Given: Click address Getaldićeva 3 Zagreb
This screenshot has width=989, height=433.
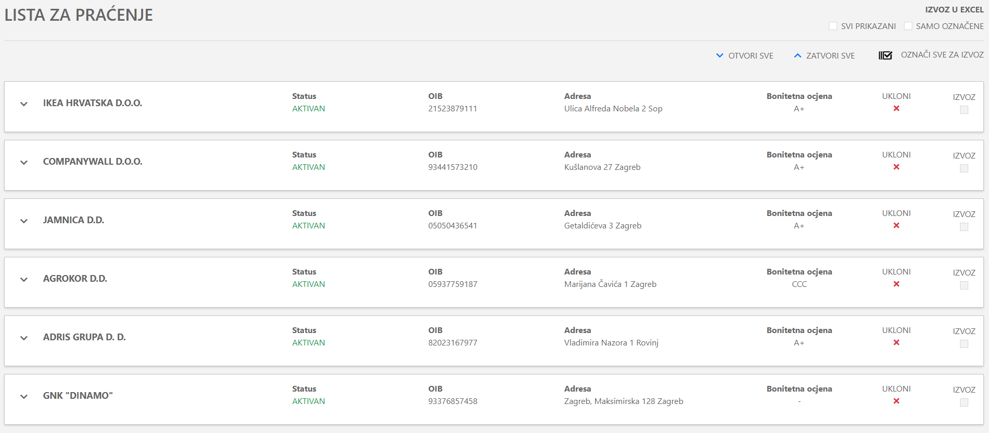Looking at the screenshot, I should point(603,226).
